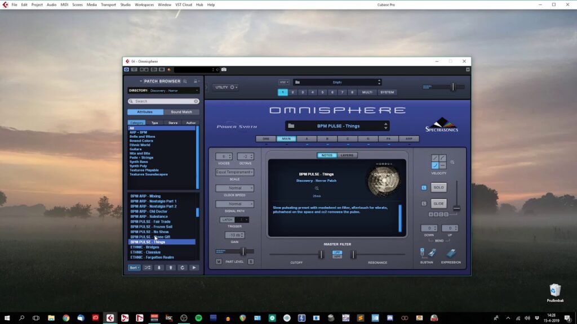Select the HPF master filter type
This screenshot has width=577, height=324.
click(337, 256)
